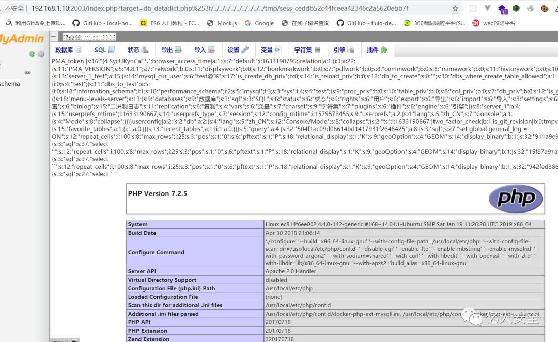Switch to the SQL tab
The height and width of the screenshot is (342, 558).
click(x=104, y=50)
